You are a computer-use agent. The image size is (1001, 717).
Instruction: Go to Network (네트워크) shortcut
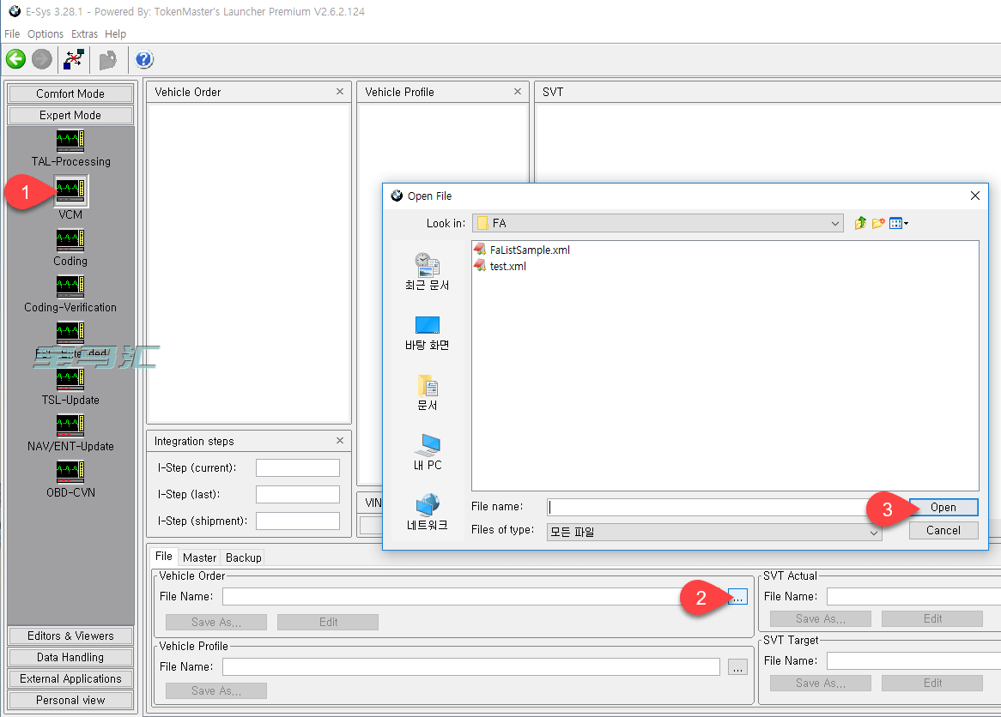pos(427,512)
